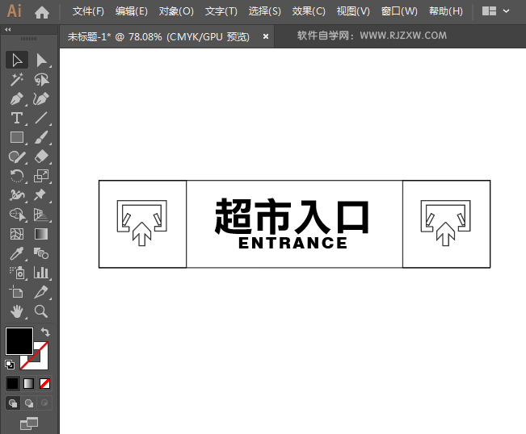This screenshot has width=526, height=434.
Task: Go to the Home screen icon
Action: point(42,12)
